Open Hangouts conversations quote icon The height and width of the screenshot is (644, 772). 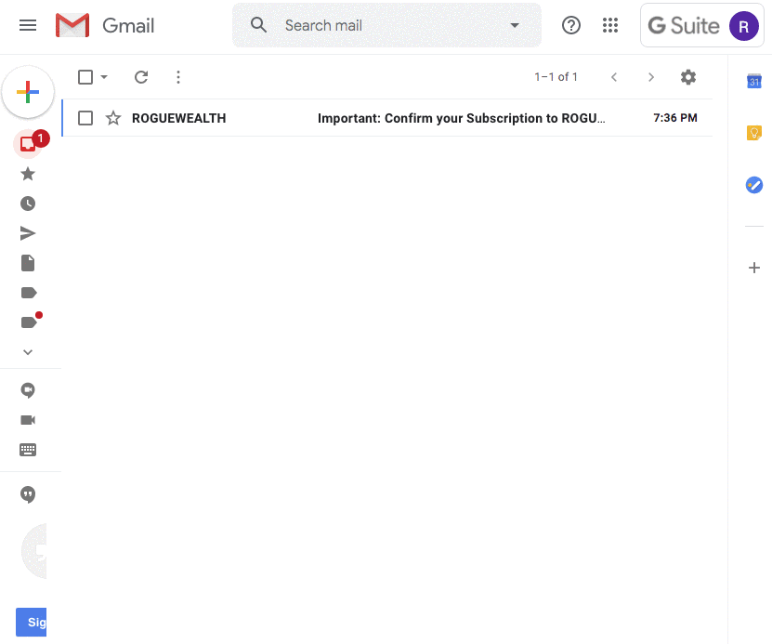coord(28,494)
